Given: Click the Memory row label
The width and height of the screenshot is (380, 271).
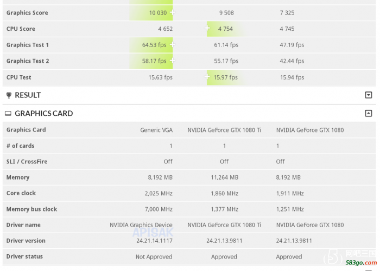Looking at the screenshot, I should coord(18,177).
